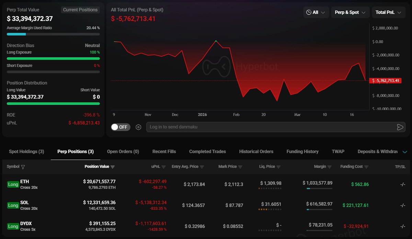Sort by Funding Cost column icon
The height and width of the screenshot is (239, 412).
[x=366, y=167]
